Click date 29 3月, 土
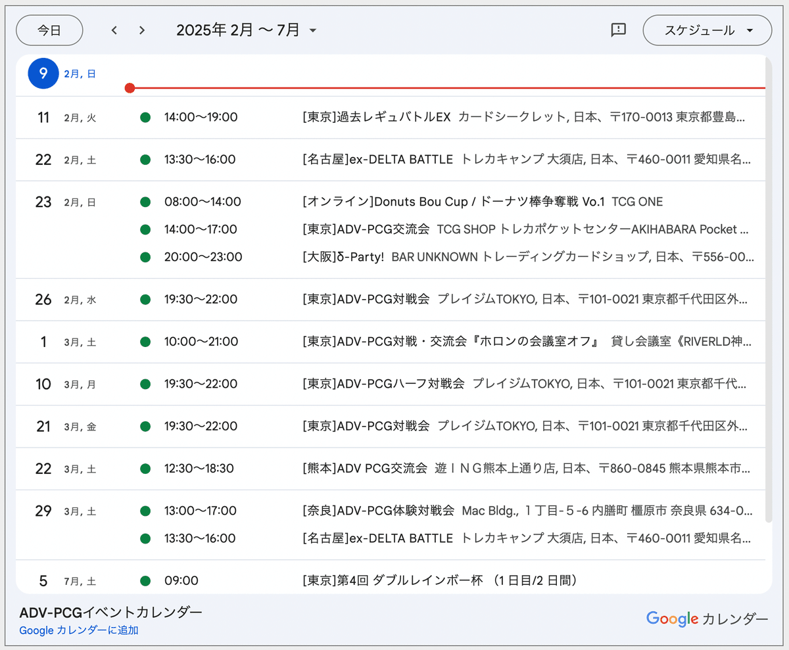The width and height of the screenshot is (789, 650). click(66, 511)
